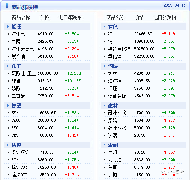Expand the 有色 category arrow
The image size is (190, 180).
(x=104, y=27)
